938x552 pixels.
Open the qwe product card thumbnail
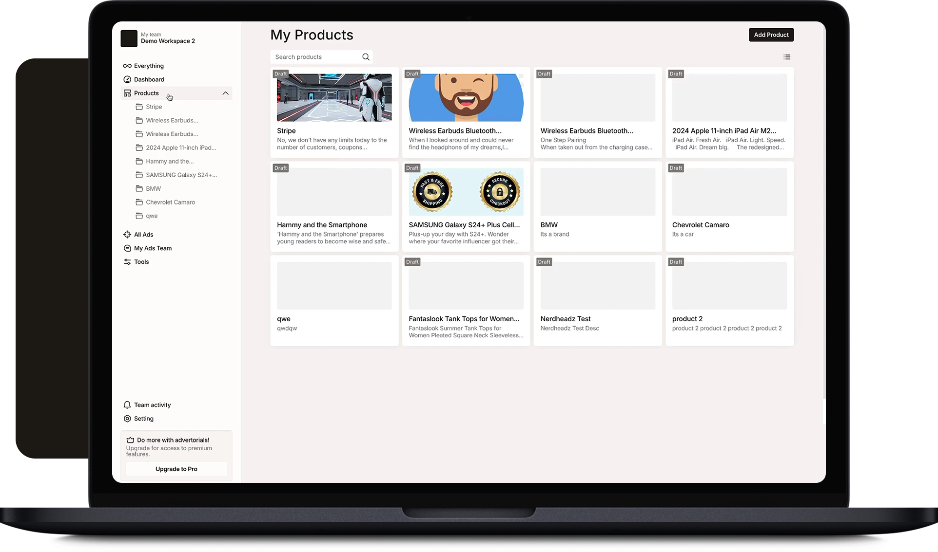334,286
